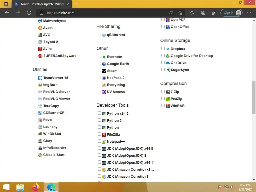Image resolution: width=256 pixels, height=192 pixels.
Task: Click the Google Drive for Desktop icon
Action: tap(168, 56)
